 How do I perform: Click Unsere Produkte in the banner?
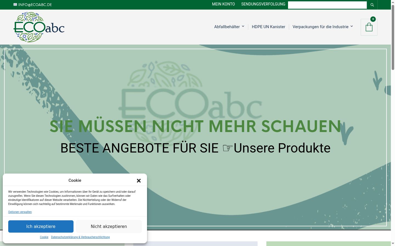[x=282, y=148]
